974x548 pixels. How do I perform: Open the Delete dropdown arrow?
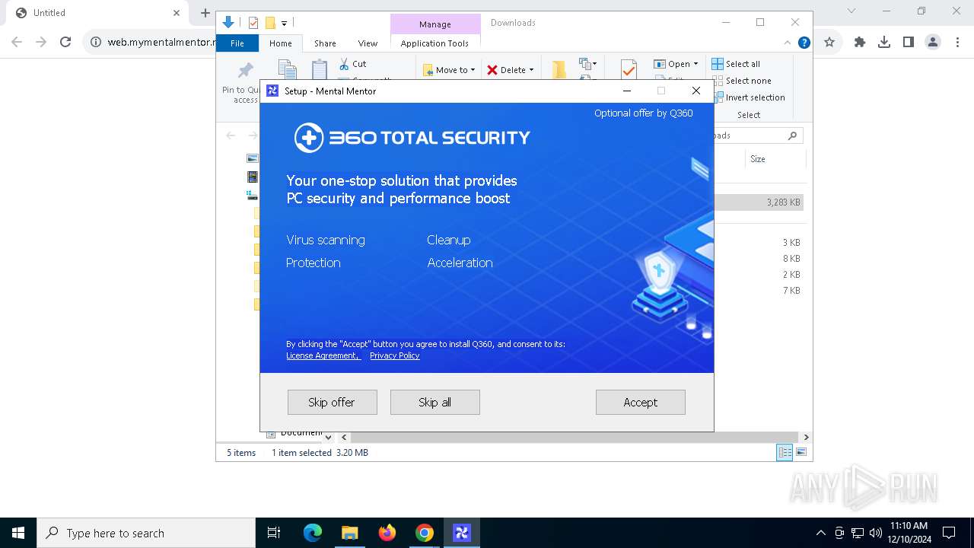point(531,70)
